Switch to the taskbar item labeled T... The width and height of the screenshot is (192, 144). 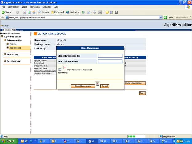click(x=68, y=141)
